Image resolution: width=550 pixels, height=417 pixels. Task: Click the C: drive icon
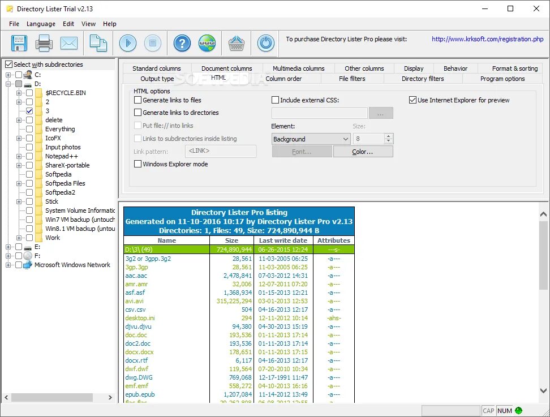pyautogui.click(x=28, y=75)
